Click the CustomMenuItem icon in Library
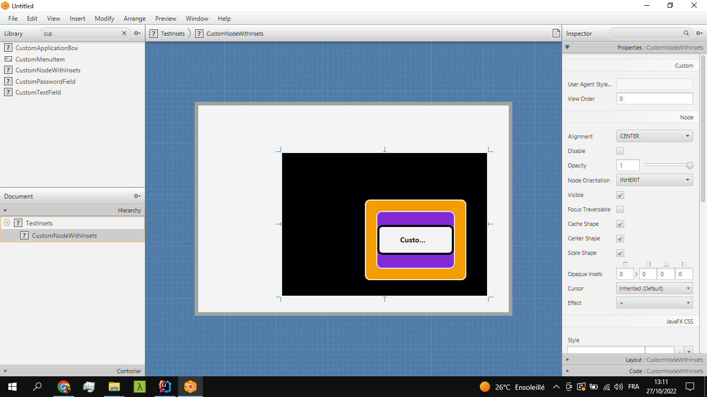The height and width of the screenshot is (397, 707). point(8,59)
